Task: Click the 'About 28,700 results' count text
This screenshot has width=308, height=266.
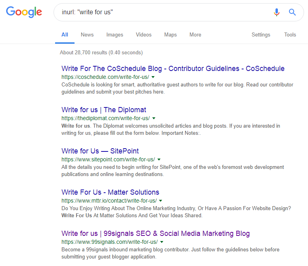Action: coord(101,53)
